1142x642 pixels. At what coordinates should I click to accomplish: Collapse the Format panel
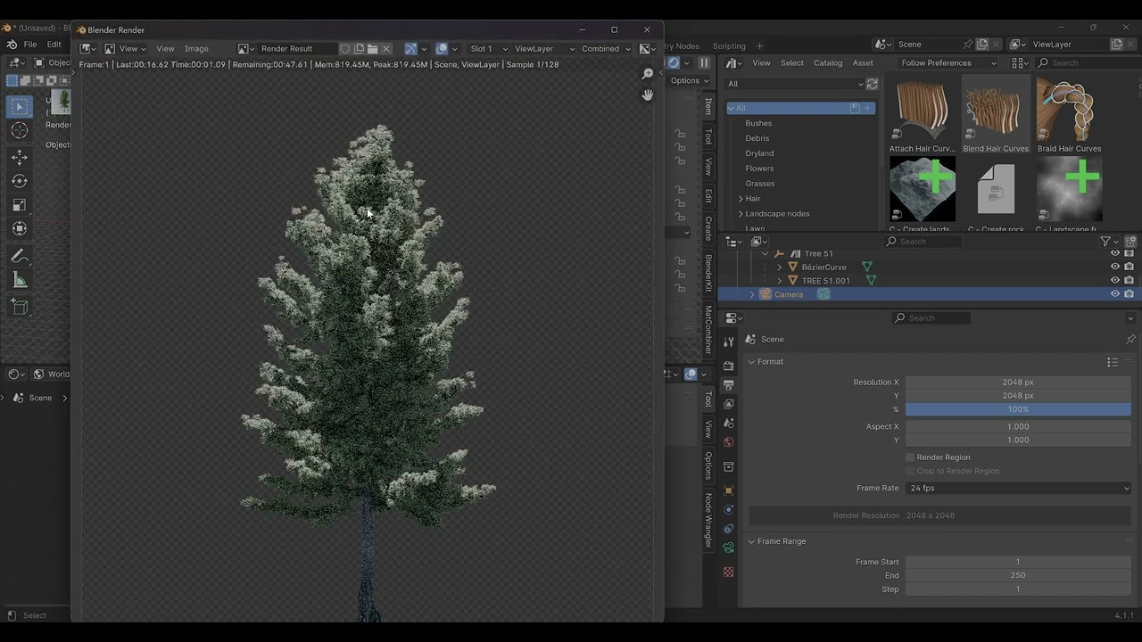(x=751, y=361)
